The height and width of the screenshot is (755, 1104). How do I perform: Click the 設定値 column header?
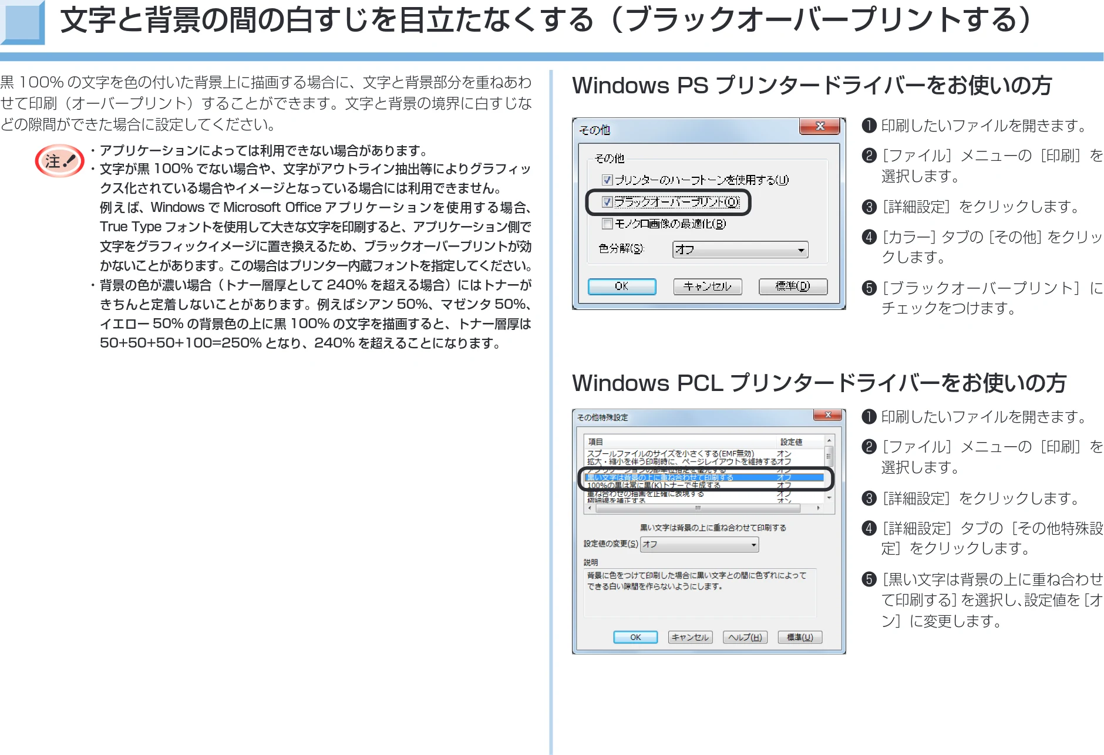(x=800, y=441)
